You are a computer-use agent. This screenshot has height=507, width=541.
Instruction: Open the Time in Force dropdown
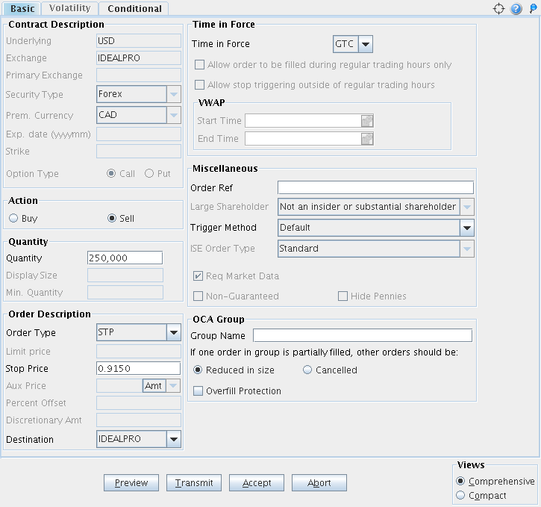click(x=365, y=44)
